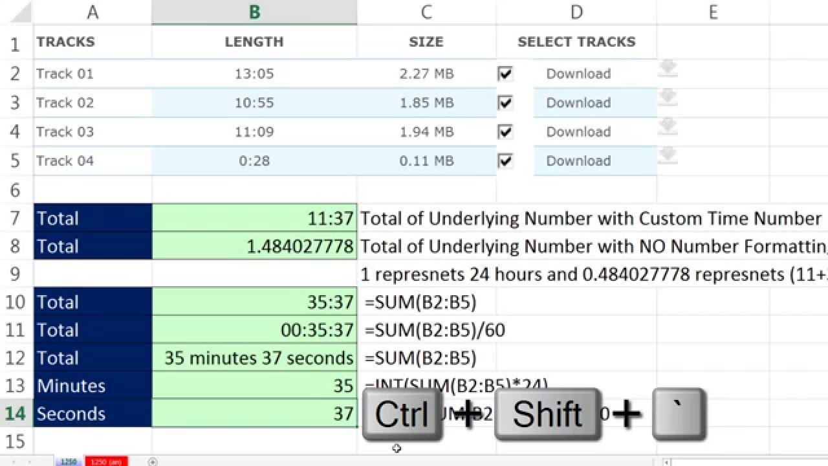Select column D header

576,12
